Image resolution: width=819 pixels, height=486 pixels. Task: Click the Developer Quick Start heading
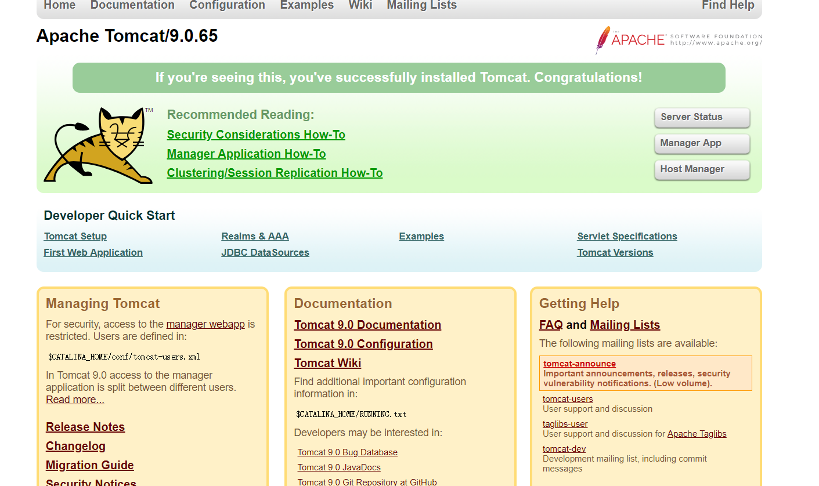109,216
